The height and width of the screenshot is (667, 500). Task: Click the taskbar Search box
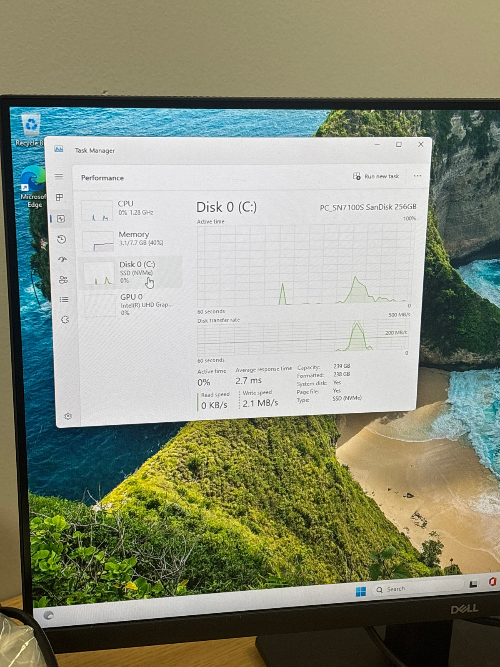click(x=417, y=589)
